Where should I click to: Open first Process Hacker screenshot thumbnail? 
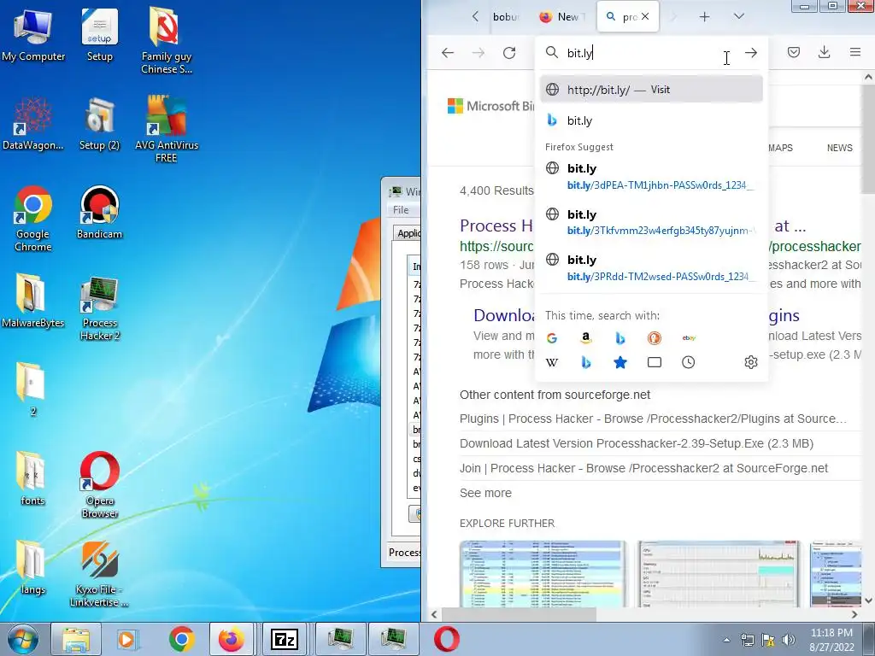point(543,573)
